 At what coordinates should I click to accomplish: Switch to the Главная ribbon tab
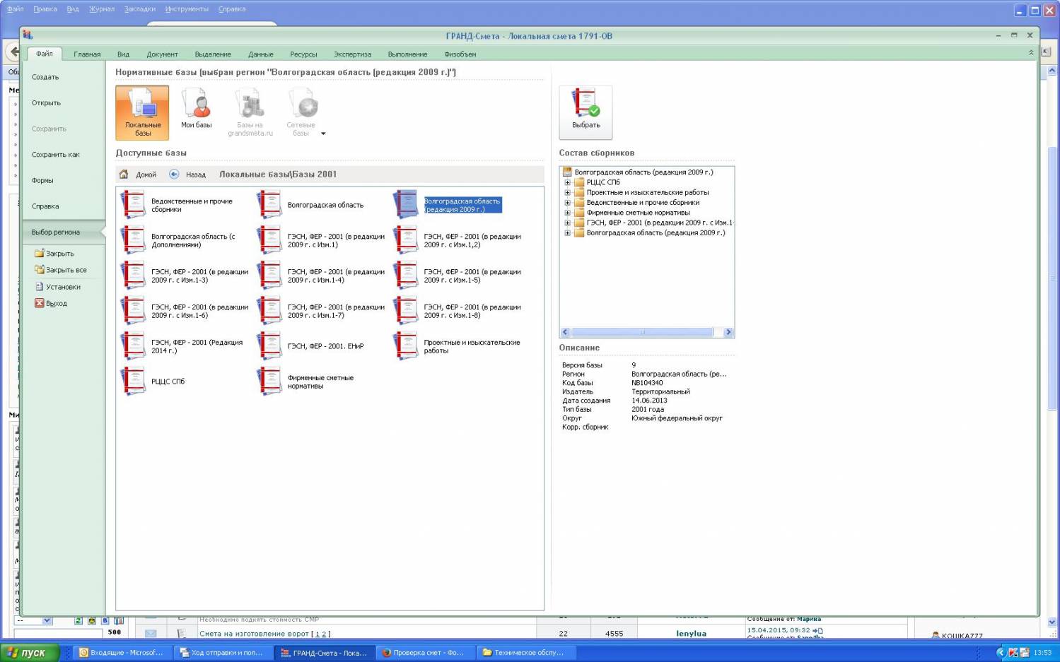click(87, 54)
